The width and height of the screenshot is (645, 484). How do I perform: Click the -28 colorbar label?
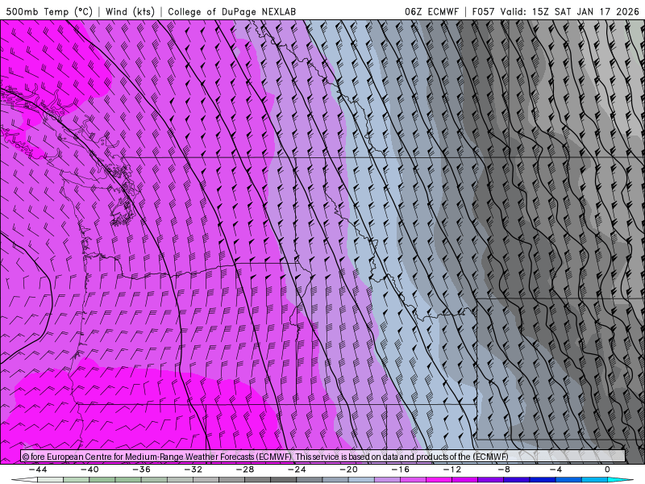(x=245, y=469)
